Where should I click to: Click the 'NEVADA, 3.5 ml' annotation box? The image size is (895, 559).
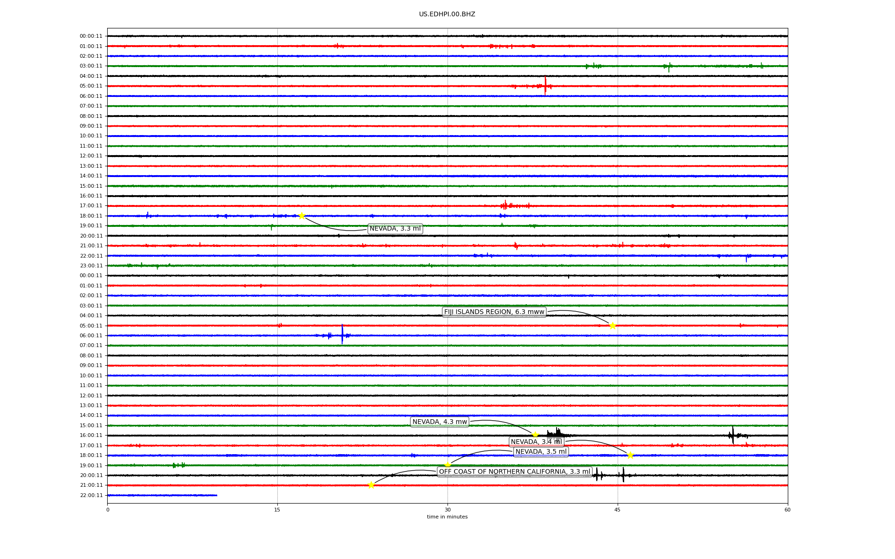click(541, 452)
